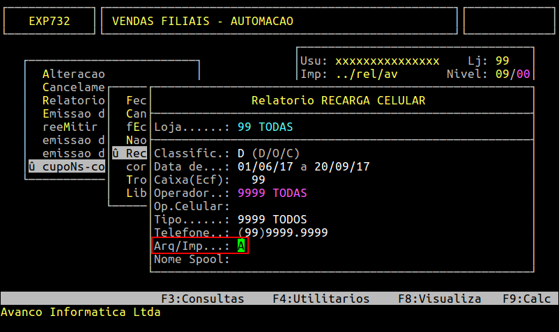
Task: Choose the Nao submenu entry
Action: [x=136, y=140]
